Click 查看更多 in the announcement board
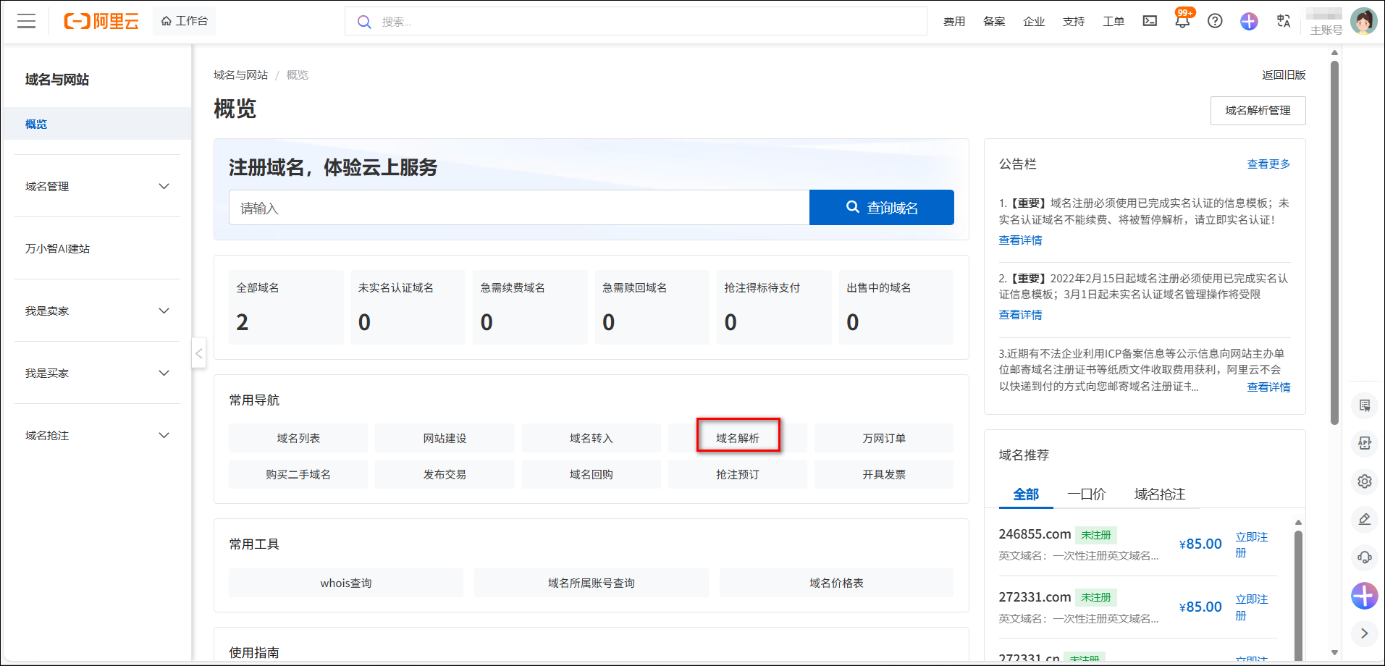 (x=1268, y=164)
